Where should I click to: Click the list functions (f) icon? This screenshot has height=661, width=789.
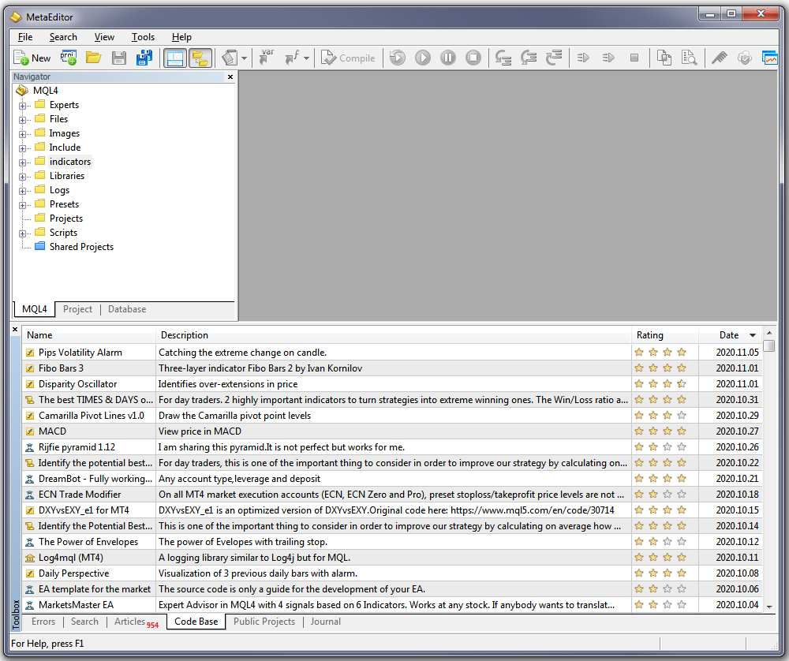[293, 58]
